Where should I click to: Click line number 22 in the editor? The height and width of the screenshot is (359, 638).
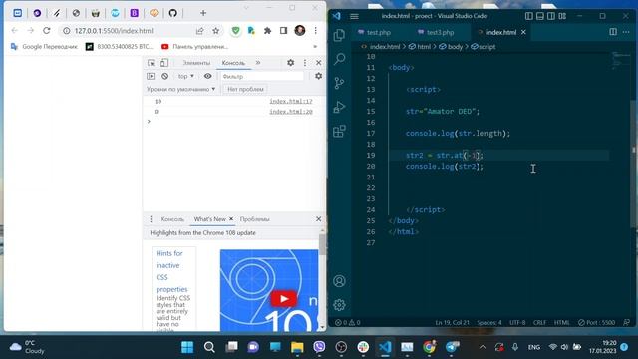coord(370,188)
